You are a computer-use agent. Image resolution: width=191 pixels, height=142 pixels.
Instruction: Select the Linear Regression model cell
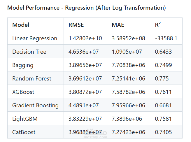(x=35, y=38)
